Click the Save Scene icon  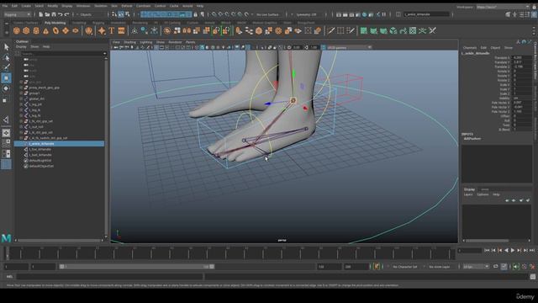[x=54, y=14]
